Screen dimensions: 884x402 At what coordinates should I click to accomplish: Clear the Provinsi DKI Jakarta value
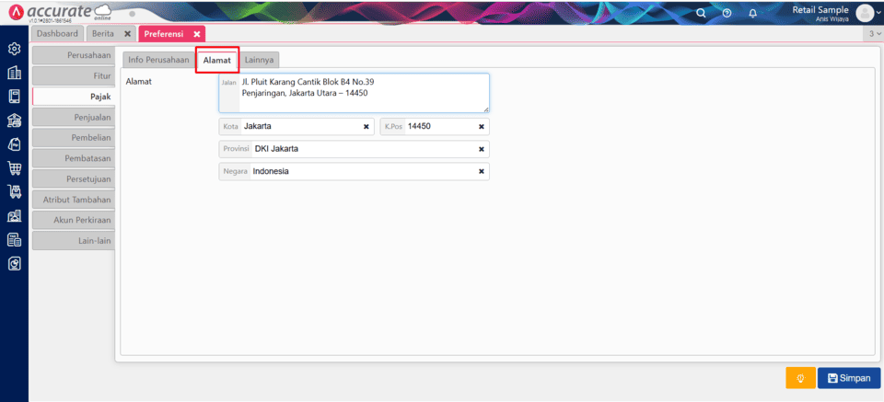coord(481,149)
